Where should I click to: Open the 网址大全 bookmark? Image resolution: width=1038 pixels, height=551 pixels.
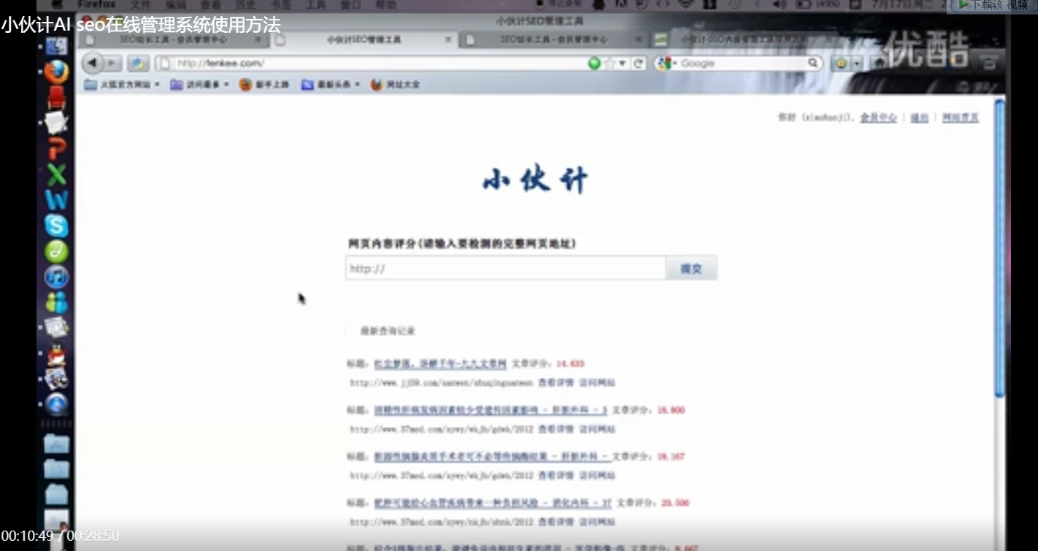395,85
